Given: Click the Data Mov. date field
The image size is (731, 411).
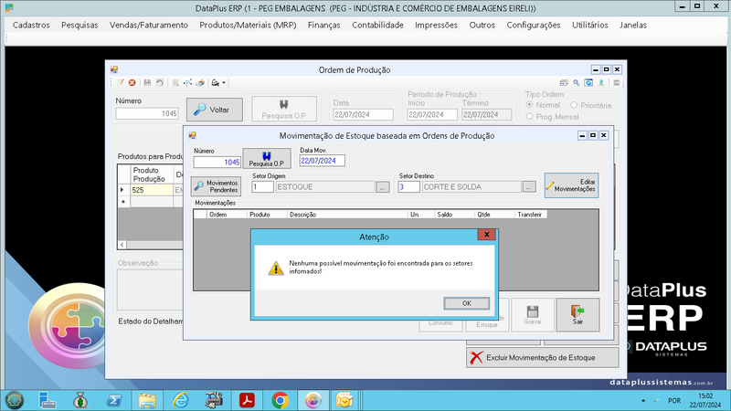Looking at the screenshot, I should tap(323, 161).
